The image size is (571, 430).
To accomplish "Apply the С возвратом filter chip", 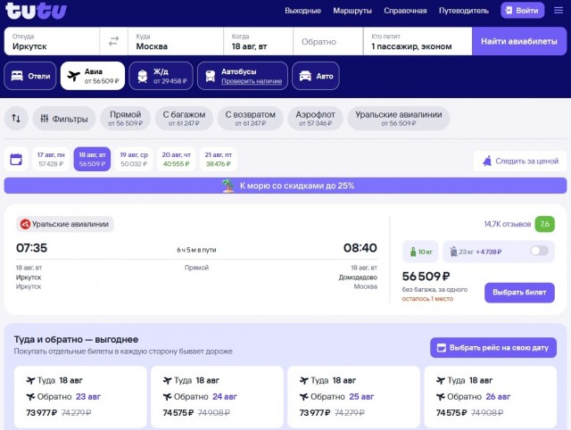I will 250,119.
